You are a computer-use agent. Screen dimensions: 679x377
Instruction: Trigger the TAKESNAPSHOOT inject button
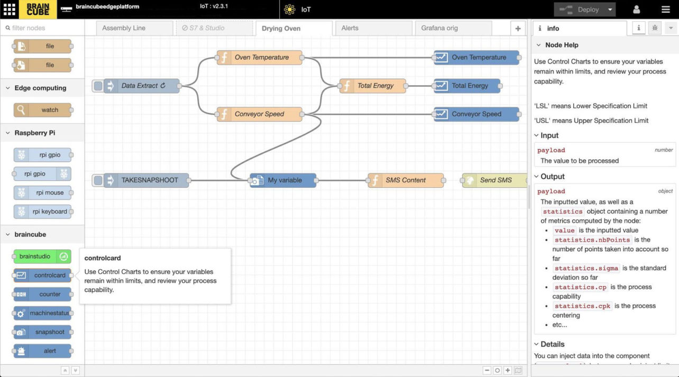click(98, 180)
